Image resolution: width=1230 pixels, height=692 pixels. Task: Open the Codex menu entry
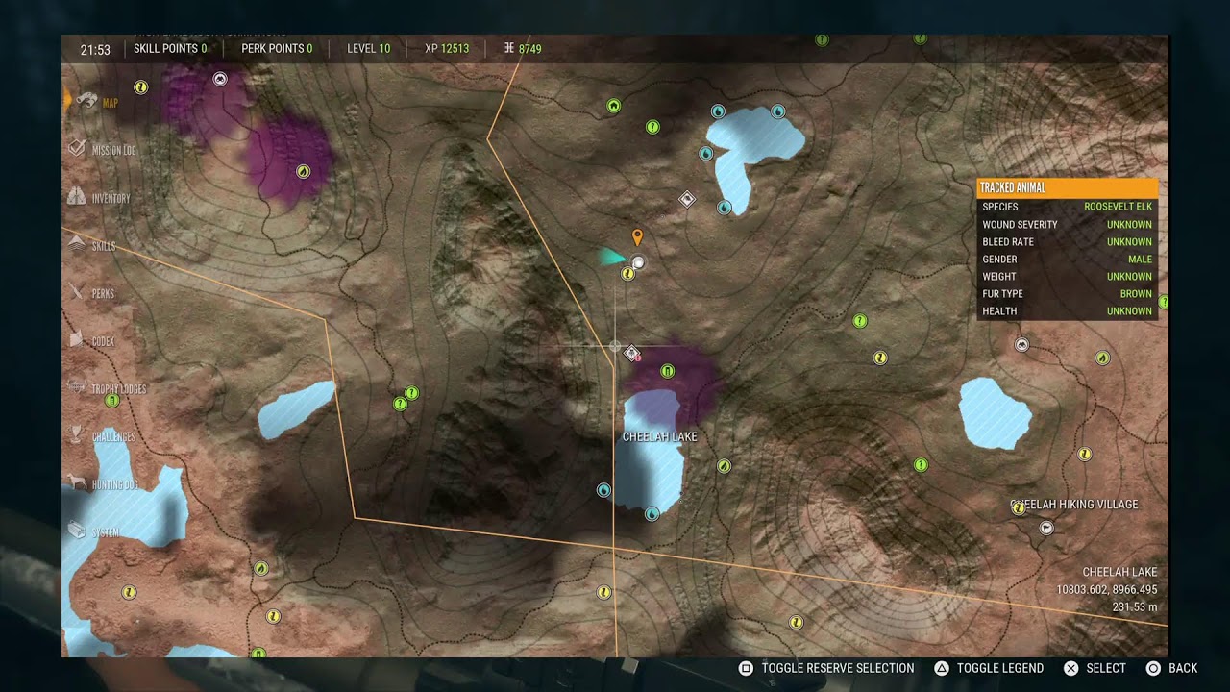pos(91,341)
